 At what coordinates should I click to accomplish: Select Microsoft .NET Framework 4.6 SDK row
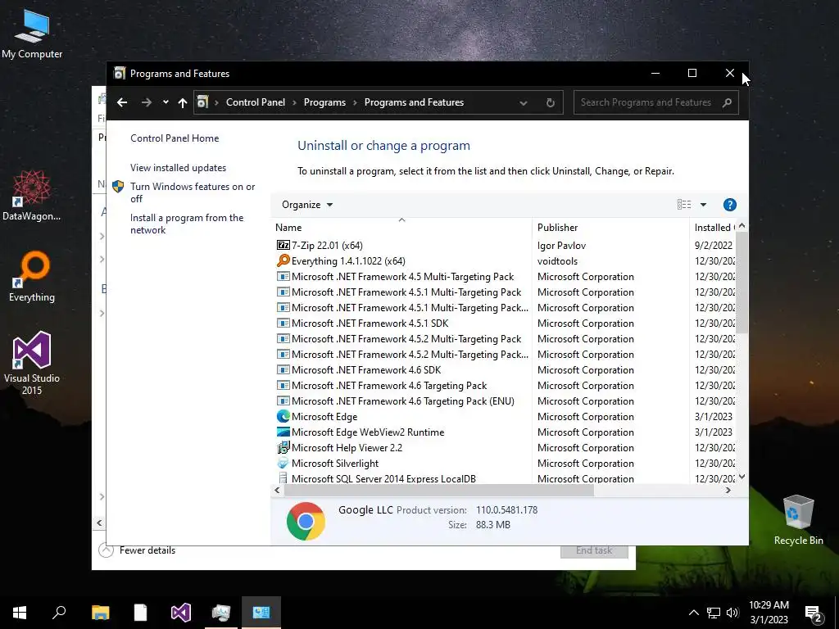tap(503, 369)
